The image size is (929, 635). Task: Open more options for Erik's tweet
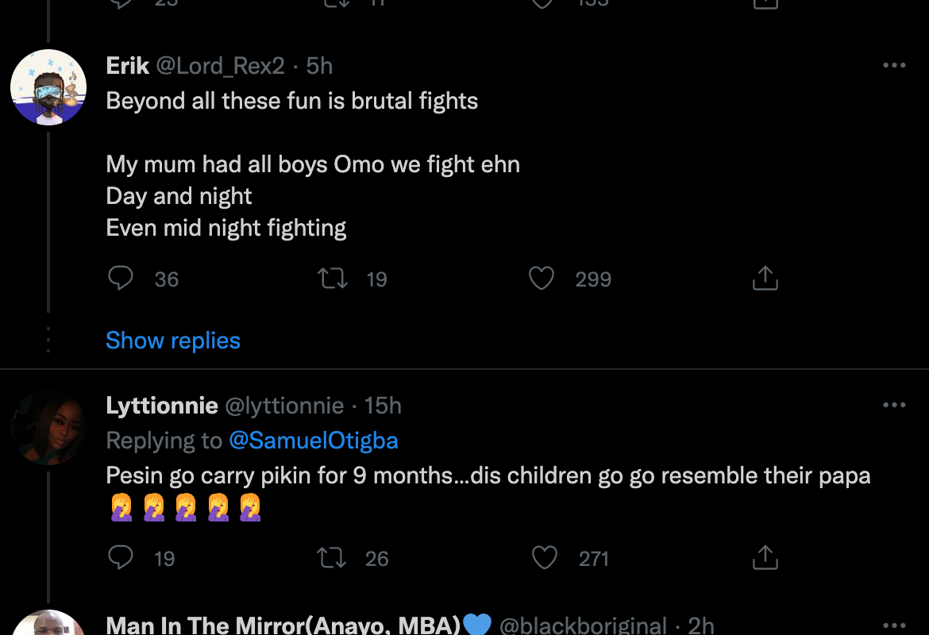(x=894, y=66)
